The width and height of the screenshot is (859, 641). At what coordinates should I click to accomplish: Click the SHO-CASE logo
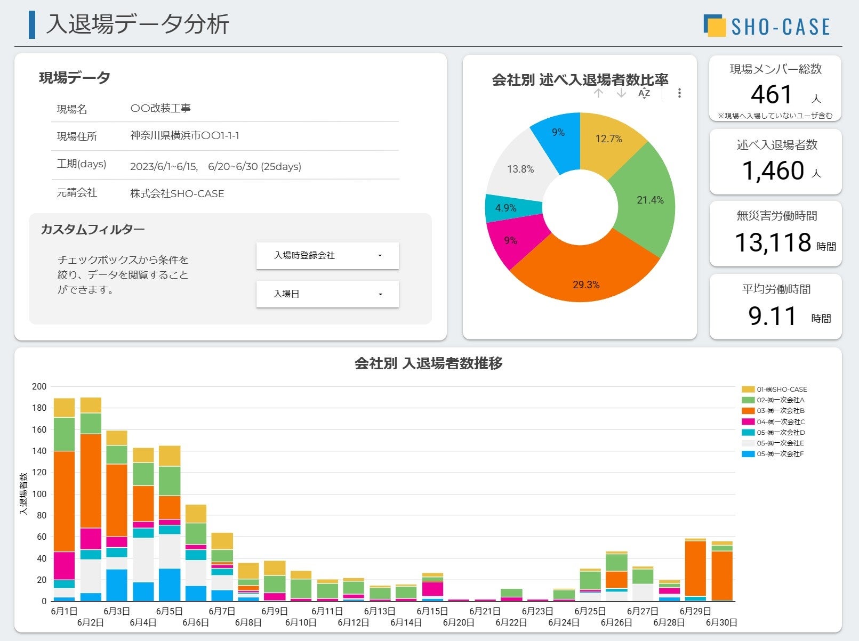767,26
